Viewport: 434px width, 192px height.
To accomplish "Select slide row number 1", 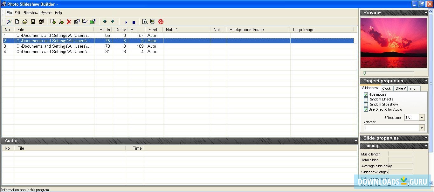I will (178, 35).
